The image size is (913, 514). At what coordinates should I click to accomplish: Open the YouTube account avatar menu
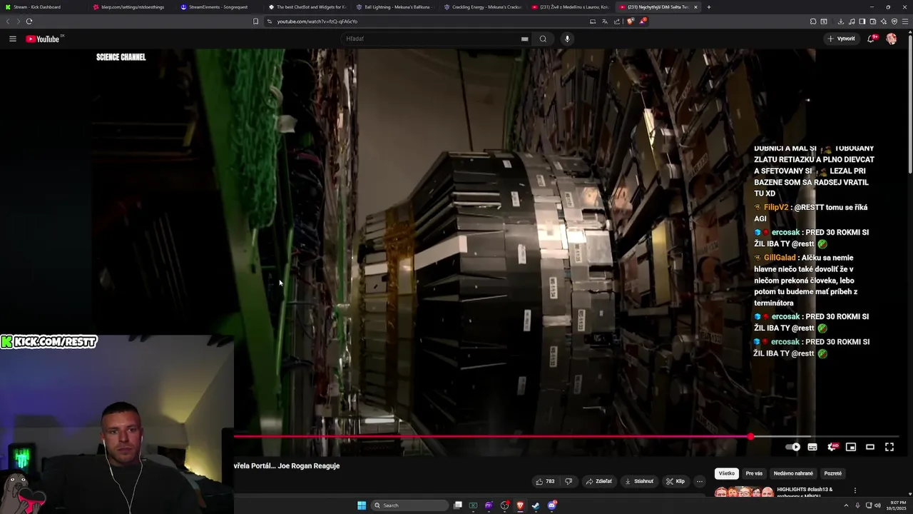pyautogui.click(x=891, y=39)
